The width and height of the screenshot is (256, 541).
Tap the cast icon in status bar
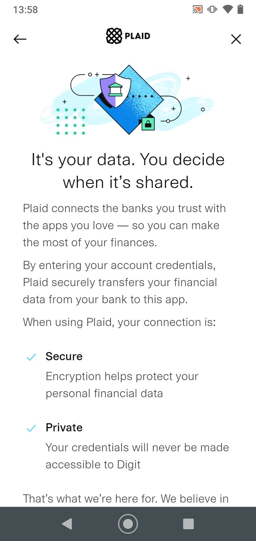point(197,10)
